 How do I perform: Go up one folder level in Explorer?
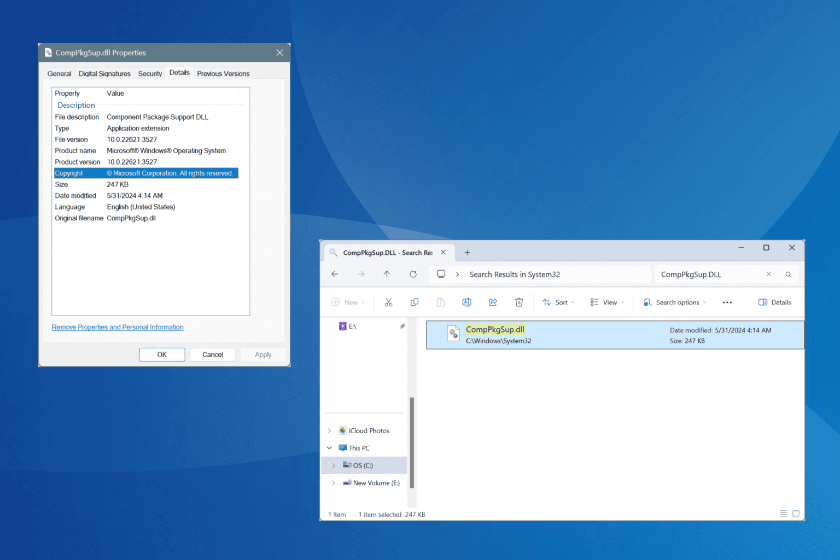[x=387, y=274]
